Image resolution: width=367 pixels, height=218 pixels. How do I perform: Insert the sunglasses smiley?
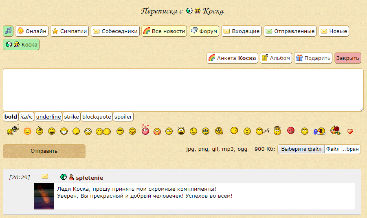pyautogui.click(x=120, y=131)
